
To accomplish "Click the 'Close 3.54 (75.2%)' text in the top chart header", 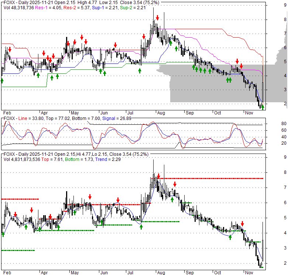I will click(x=140, y=3).
